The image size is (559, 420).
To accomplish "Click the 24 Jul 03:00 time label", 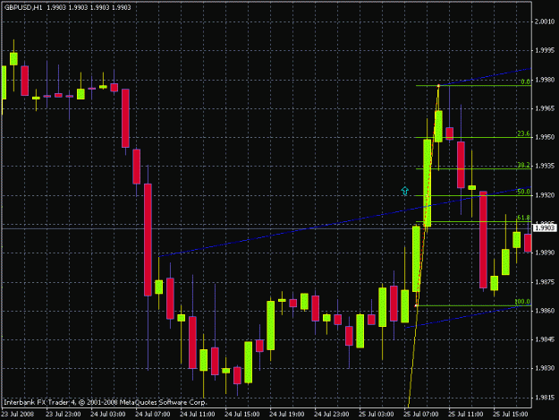I will pyautogui.click(x=107, y=415).
